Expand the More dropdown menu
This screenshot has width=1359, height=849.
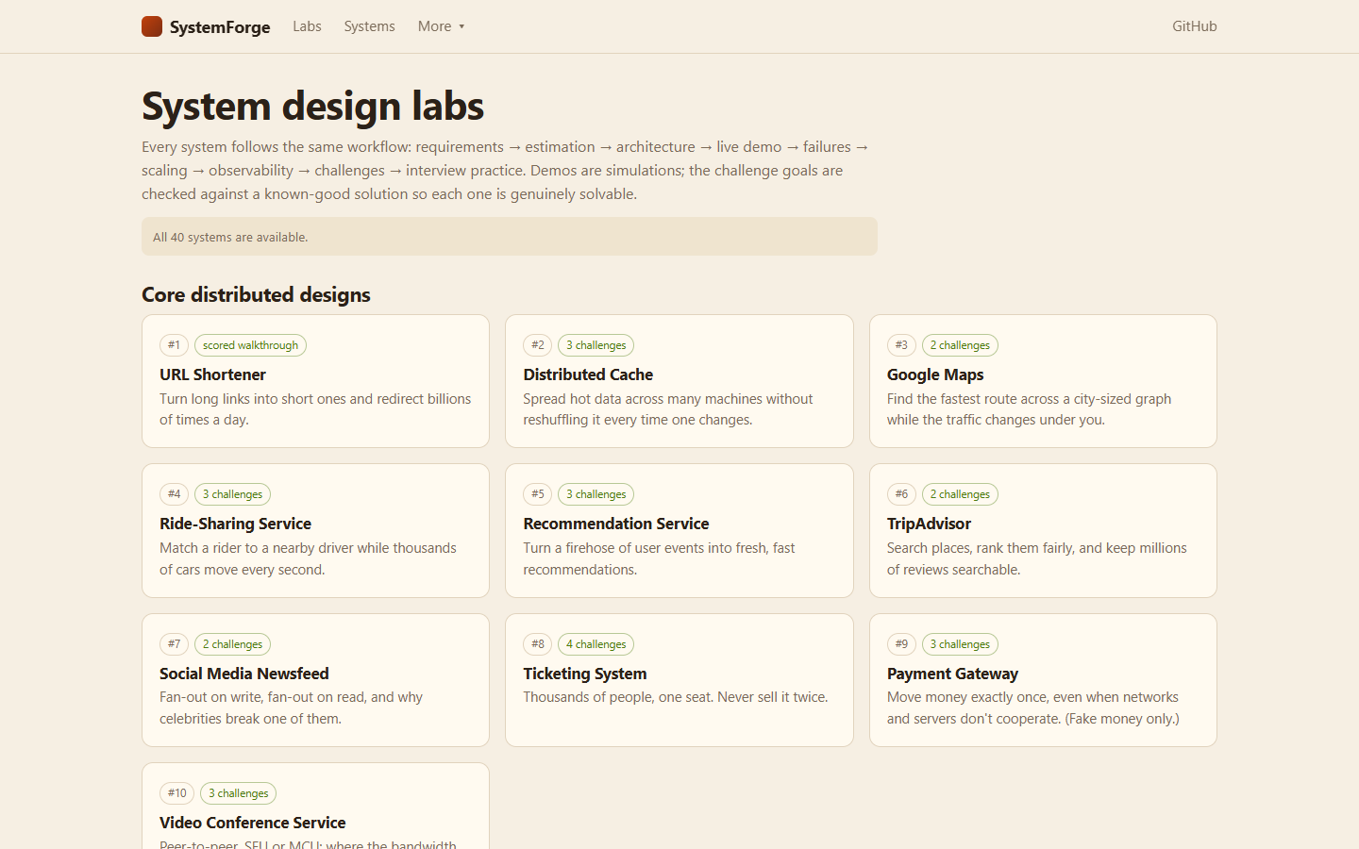pyautogui.click(x=441, y=26)
